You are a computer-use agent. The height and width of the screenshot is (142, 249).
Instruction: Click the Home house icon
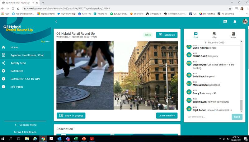point(3,47)
